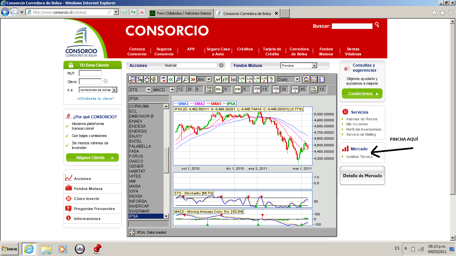The height and width of the screenshot is (256, 456).
Task: Select LIN scale with not-equal sign
Action: (264, 79)
